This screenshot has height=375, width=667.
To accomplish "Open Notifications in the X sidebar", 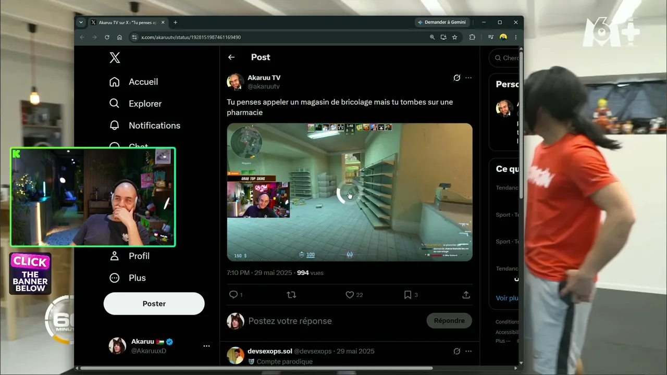I will pyautogui.click(x=145, y=126).
